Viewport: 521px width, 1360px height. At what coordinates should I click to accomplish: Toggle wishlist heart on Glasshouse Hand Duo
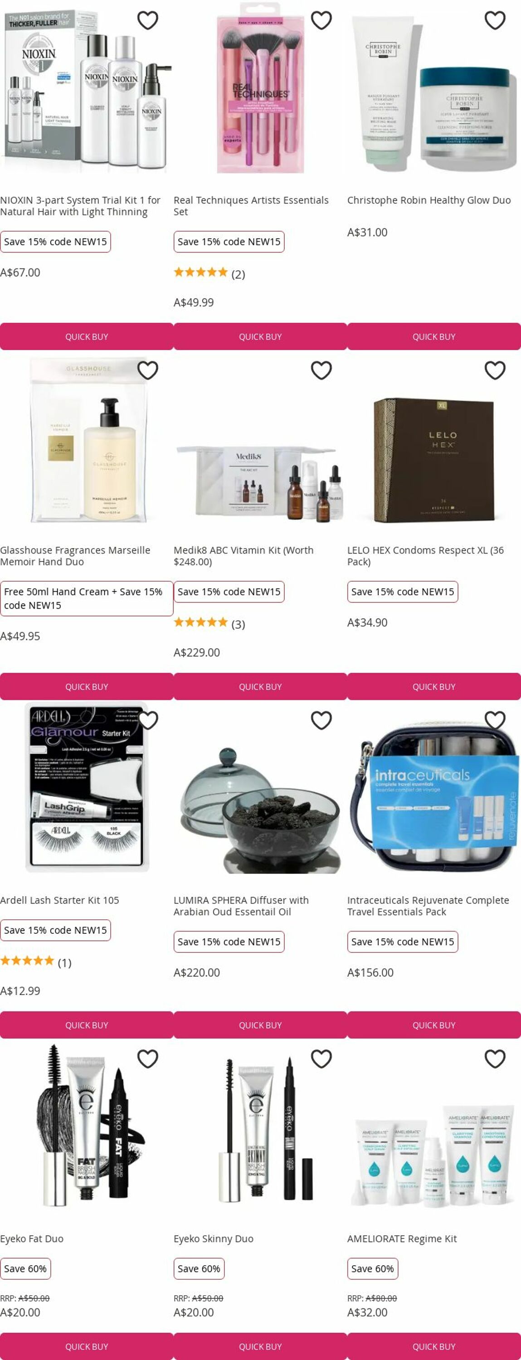point(148,371)
